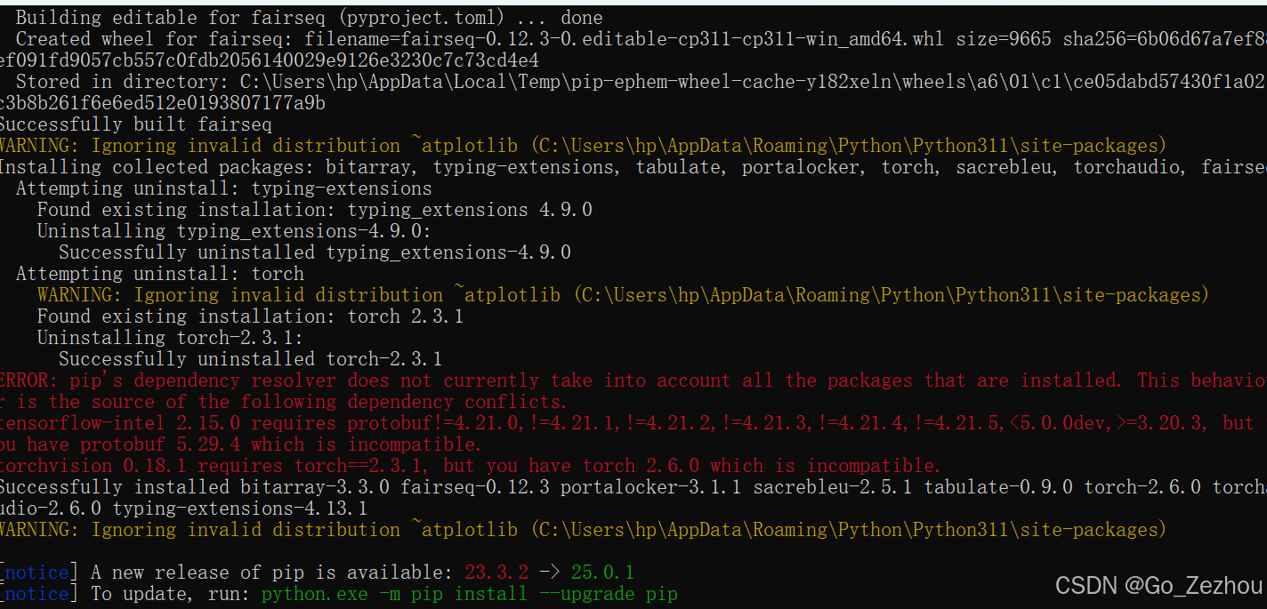Click the "size=9665" value
1267x609 pixels.
pos(1004,39)
